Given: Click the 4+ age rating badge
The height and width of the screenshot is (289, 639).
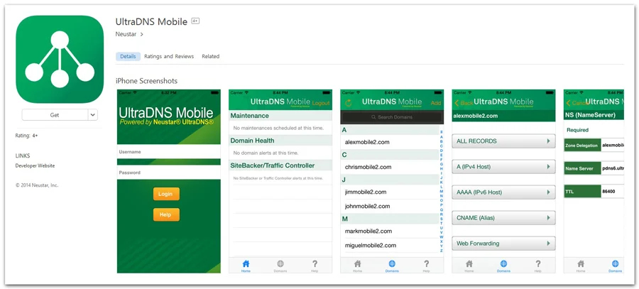Looking at the screenshot, I should 195,21.
